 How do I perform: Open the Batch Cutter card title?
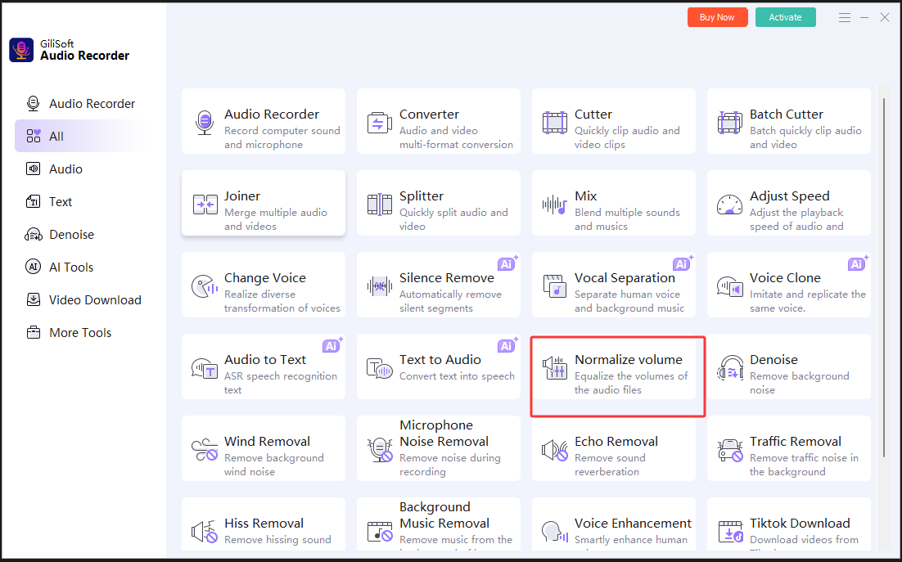tap(787, 115)
